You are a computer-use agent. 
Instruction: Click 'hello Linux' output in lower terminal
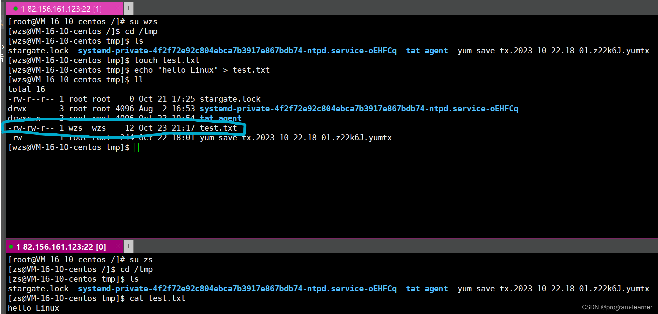click(x=33, y=308)
